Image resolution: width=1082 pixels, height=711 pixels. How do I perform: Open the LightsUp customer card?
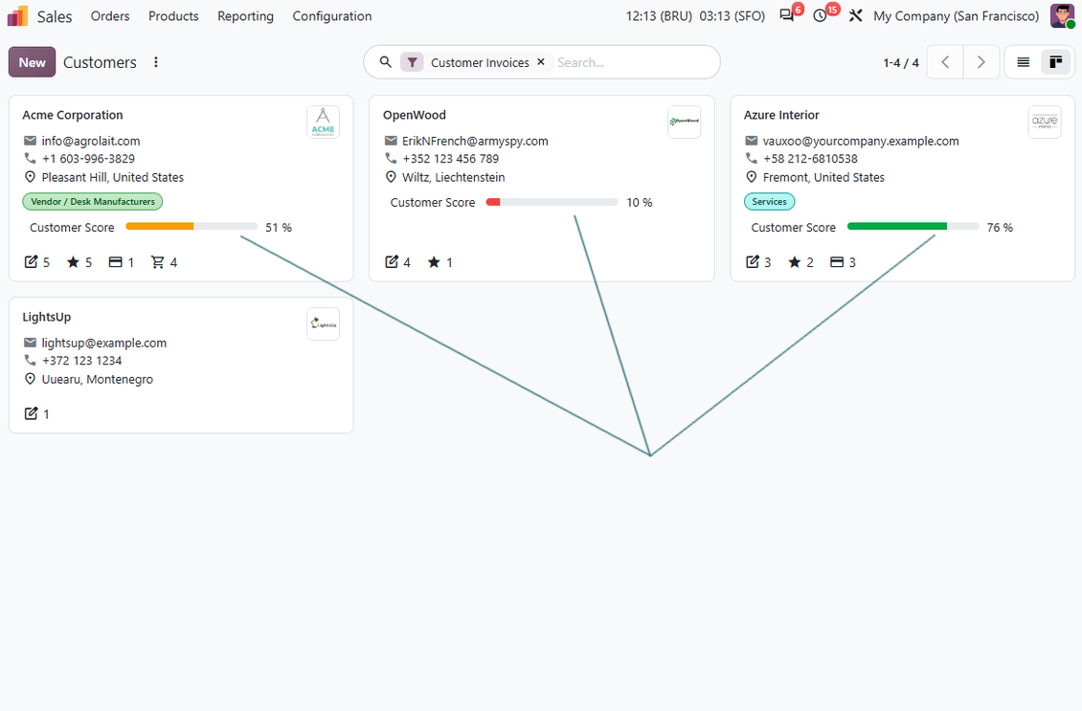(181, 366)
